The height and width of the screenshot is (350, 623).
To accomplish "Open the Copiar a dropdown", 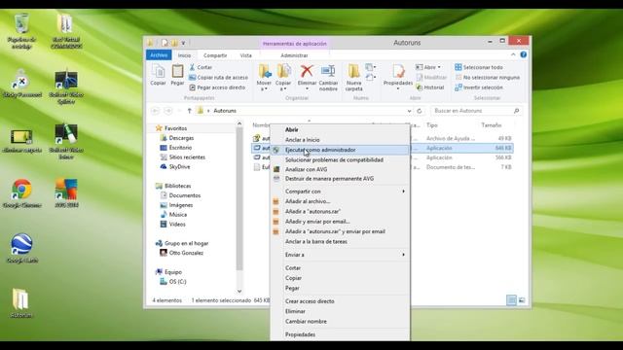I will tap(283, 78).
